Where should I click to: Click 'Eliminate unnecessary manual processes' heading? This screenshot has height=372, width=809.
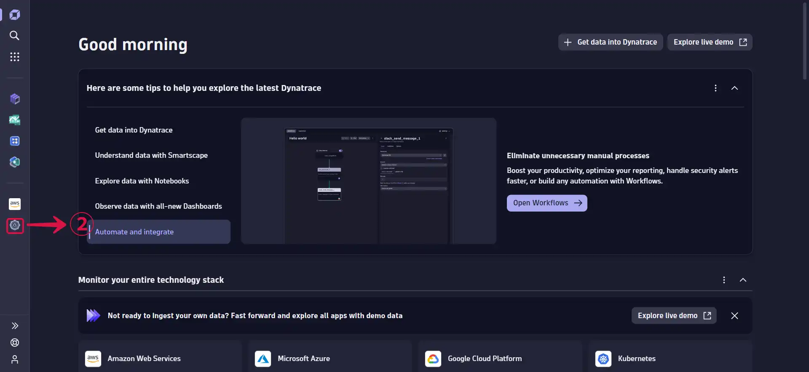click(x=578, y=156)
